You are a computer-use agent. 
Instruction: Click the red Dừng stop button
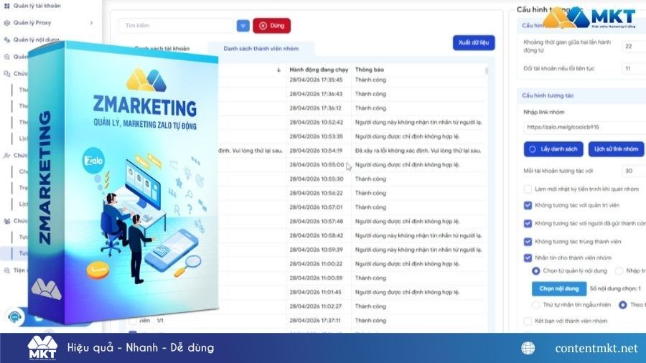(271, 26)
